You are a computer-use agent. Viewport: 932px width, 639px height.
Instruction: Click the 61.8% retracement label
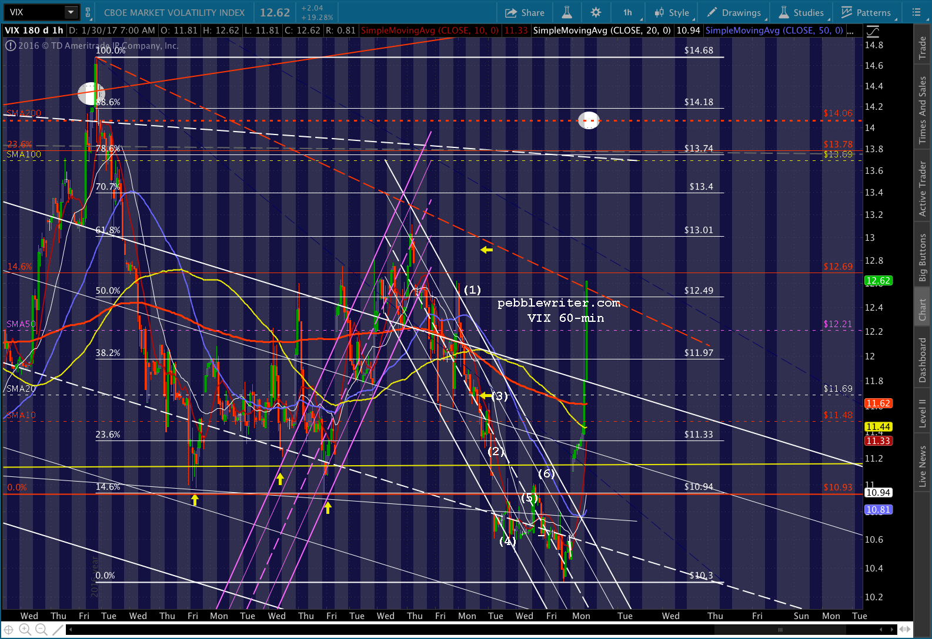(x=108, y=230)
